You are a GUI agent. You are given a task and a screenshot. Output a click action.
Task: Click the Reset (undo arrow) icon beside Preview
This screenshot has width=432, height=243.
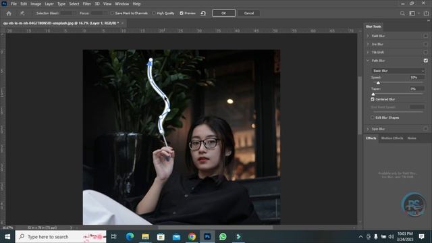203,13
